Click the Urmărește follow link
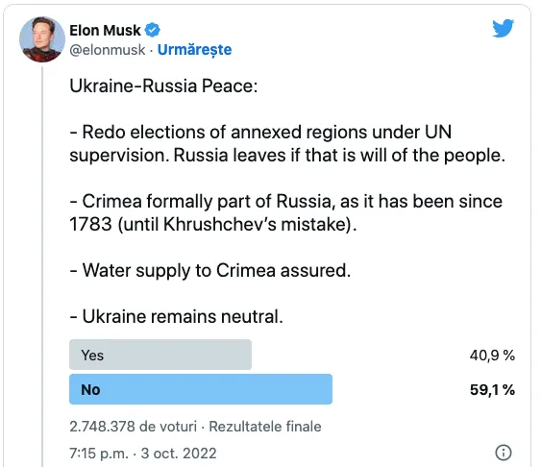This screenshot has width=541, height=467. tap(195, 50)
